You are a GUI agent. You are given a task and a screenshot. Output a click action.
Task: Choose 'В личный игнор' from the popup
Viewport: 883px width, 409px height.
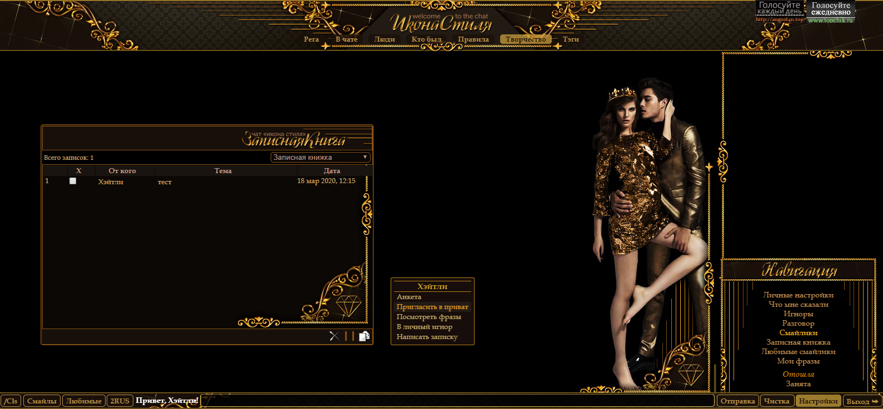425,327
